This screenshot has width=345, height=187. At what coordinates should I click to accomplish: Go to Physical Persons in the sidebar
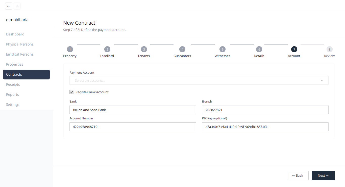tap(27, 44)
